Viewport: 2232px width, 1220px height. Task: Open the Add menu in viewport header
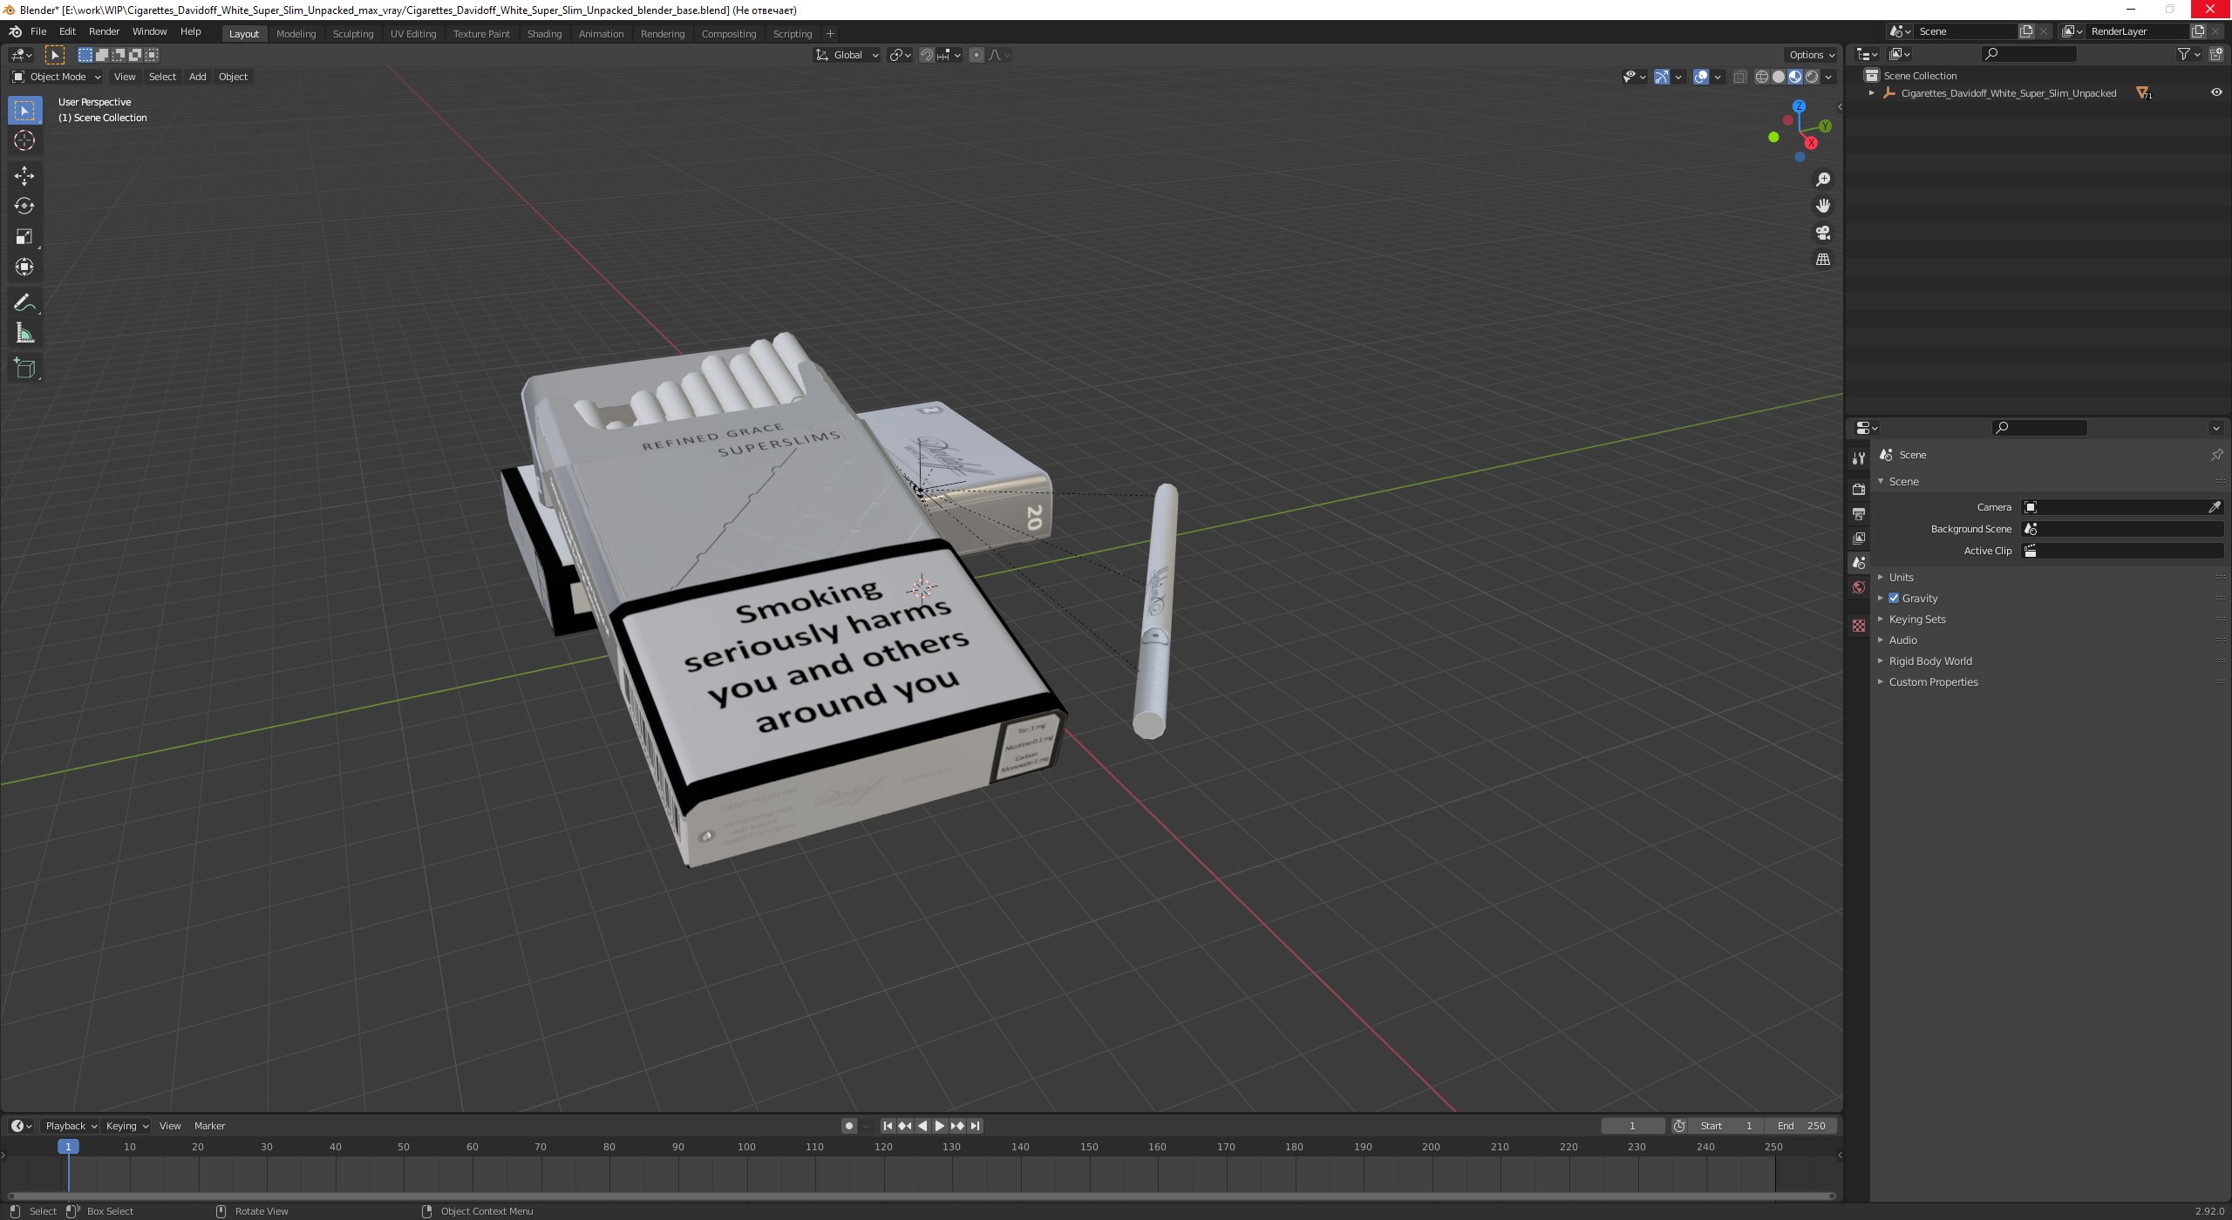coord(197,77)
